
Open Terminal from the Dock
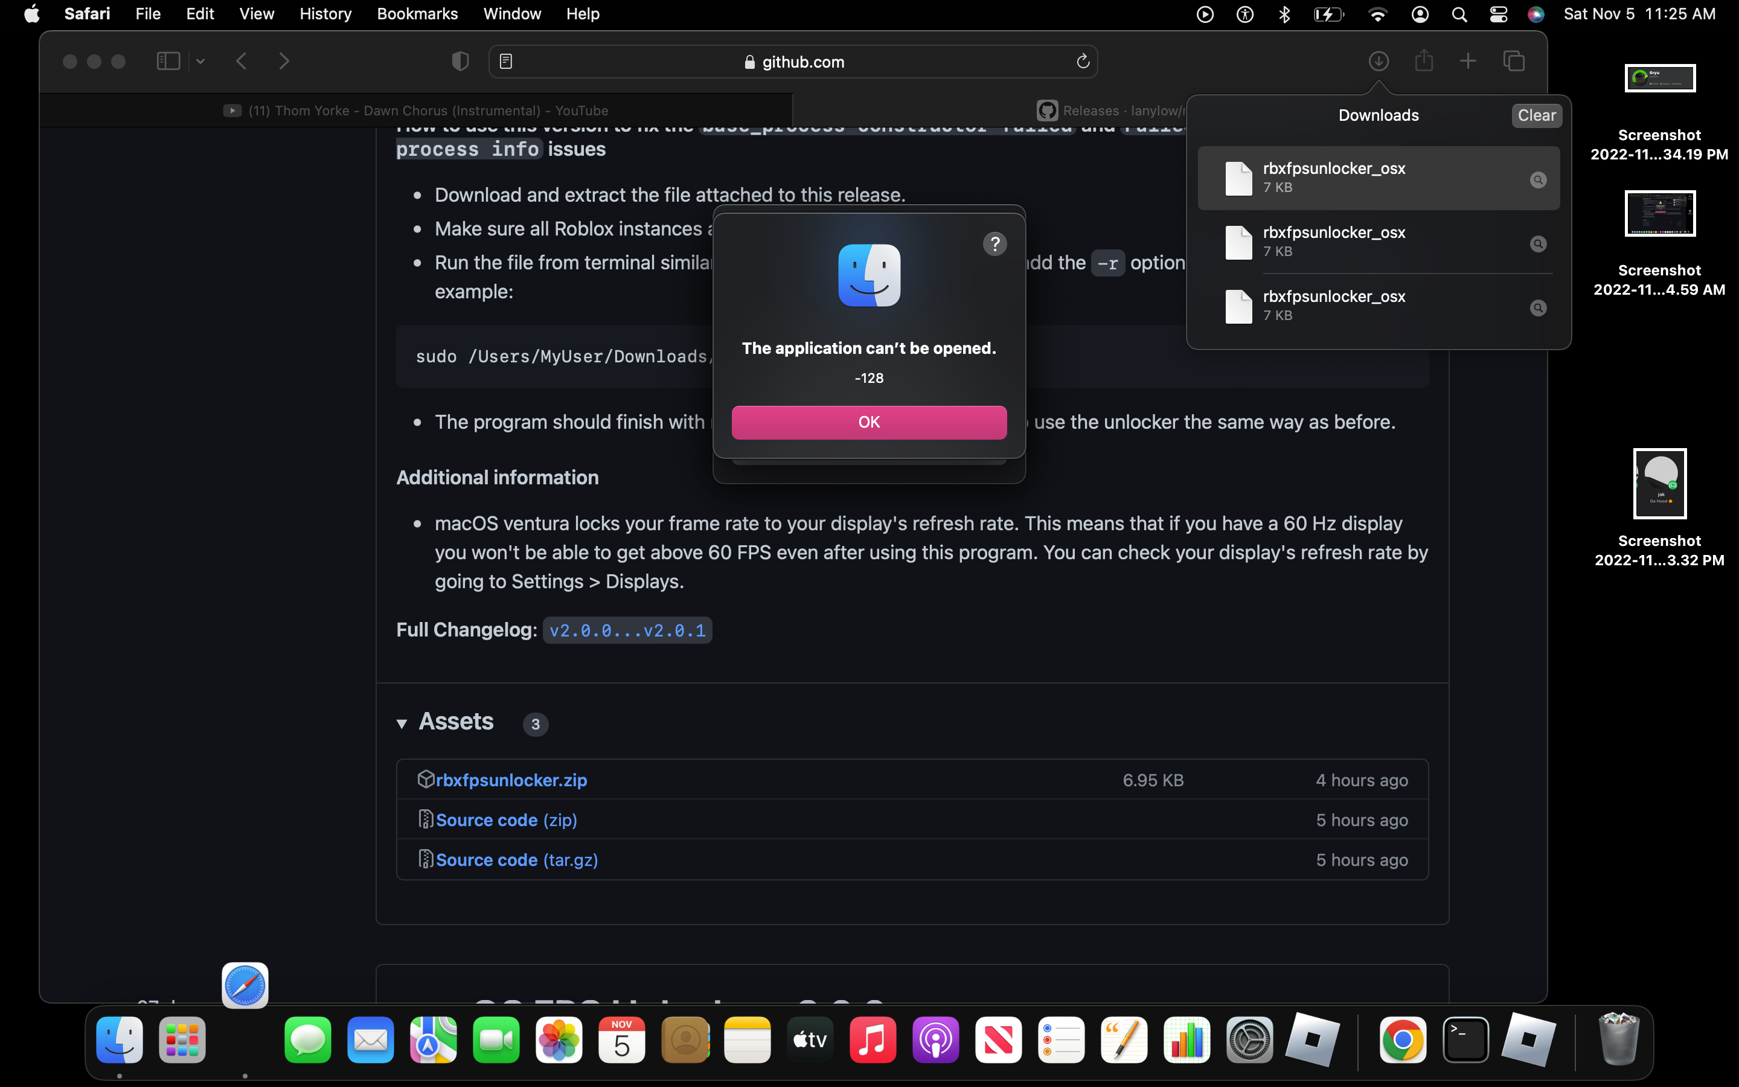click(x=1466, y=1039)
